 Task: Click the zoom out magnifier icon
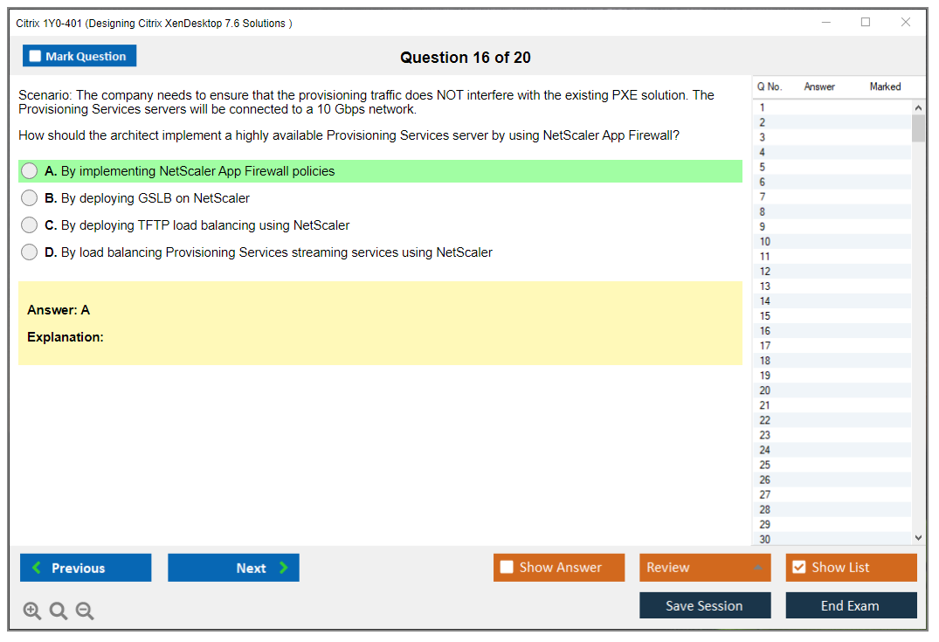(x=85, y=611)
